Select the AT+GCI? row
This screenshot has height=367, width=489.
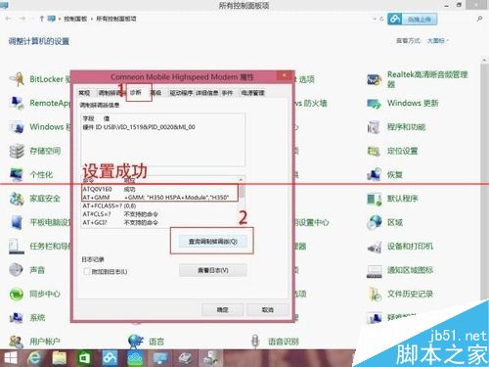(x=159, y=222)
